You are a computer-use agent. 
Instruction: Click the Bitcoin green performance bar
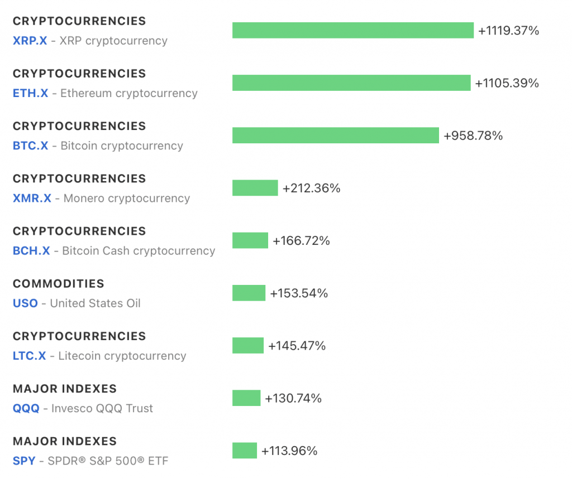pos(335,136)
